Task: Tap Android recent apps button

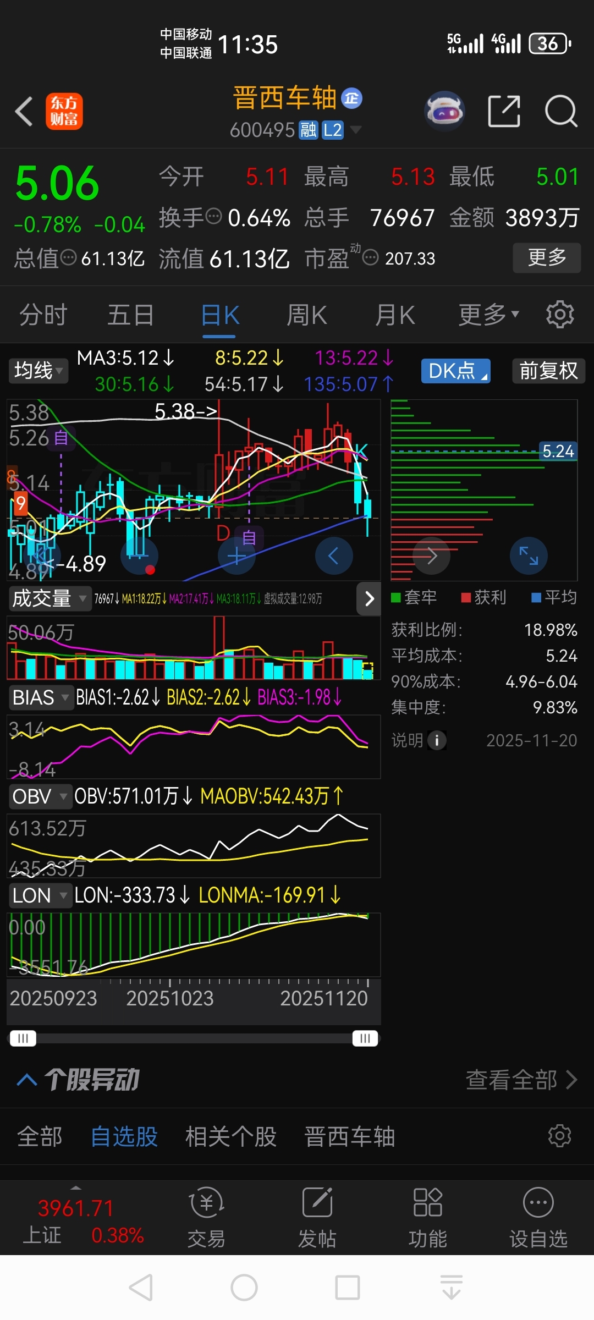Action: 348,1288
